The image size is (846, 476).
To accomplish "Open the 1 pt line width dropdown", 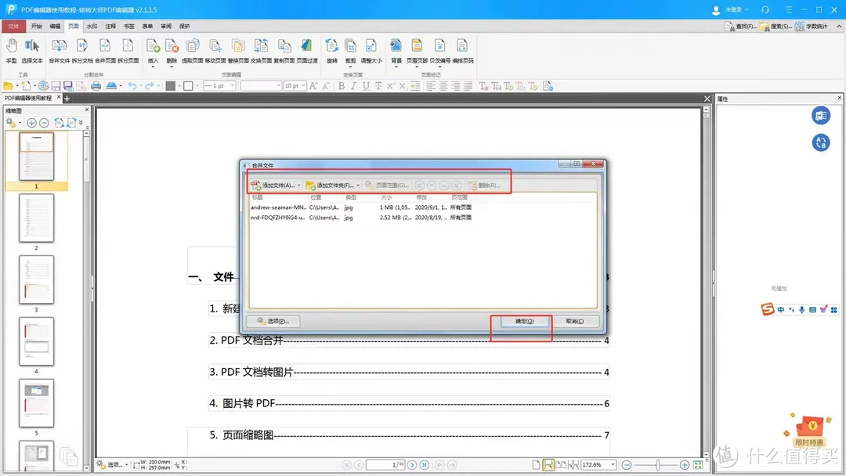I will [233, 85].
